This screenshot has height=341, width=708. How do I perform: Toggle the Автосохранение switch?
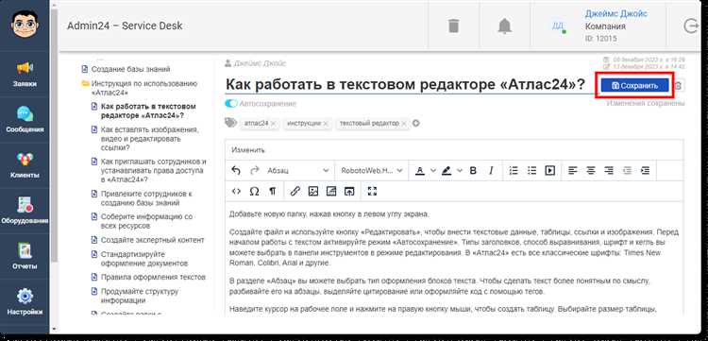tap(230, 103)
